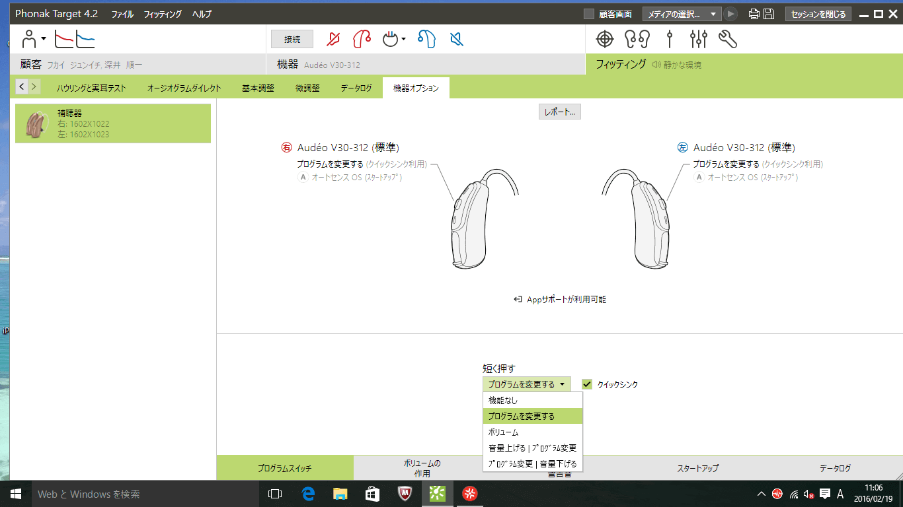
Task: Toggle the 顧客画面 checkbox
Action: pyautogui.click(x=589, y=14)
